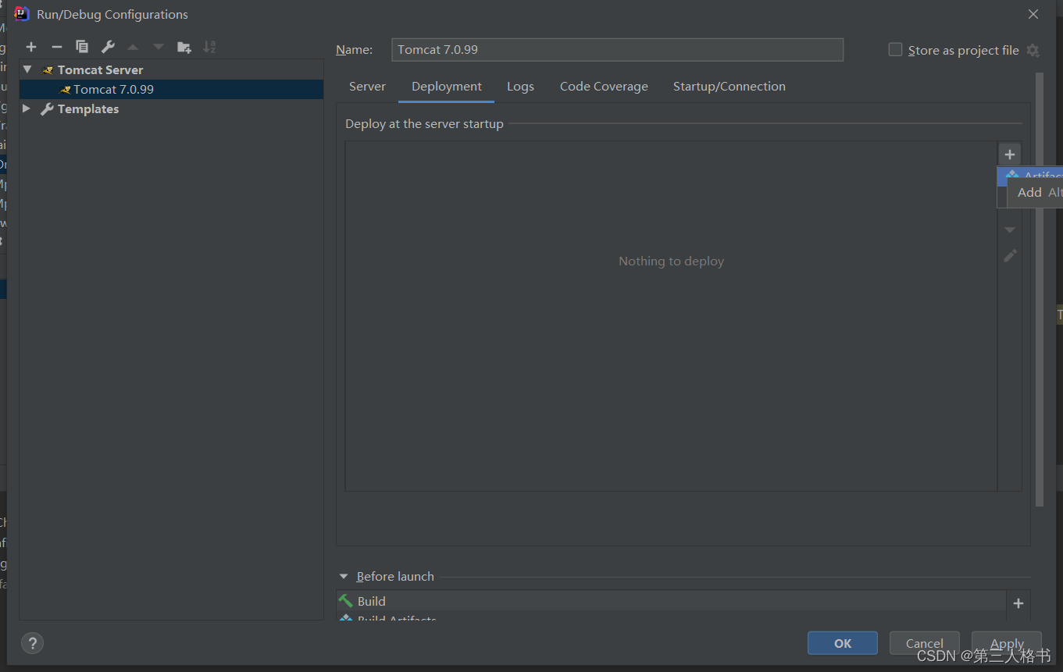Click the plus to add a deployment
The width and height of the screenshot is (1063, 672).
[1010, 155]
